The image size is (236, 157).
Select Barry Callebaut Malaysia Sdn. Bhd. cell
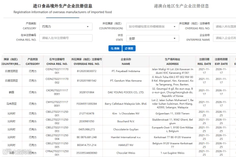click(126, 104)
